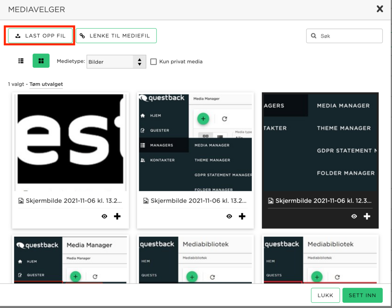Click the 'Medietype:' label
This screenshot has width=392, height=308.
(x=71, y=61)
